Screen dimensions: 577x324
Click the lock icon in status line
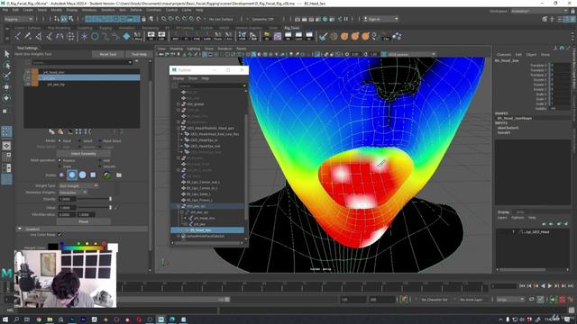(143, 19)
